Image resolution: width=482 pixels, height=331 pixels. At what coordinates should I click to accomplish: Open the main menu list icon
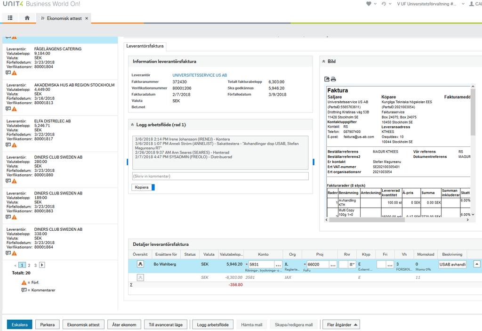(10, 18)
